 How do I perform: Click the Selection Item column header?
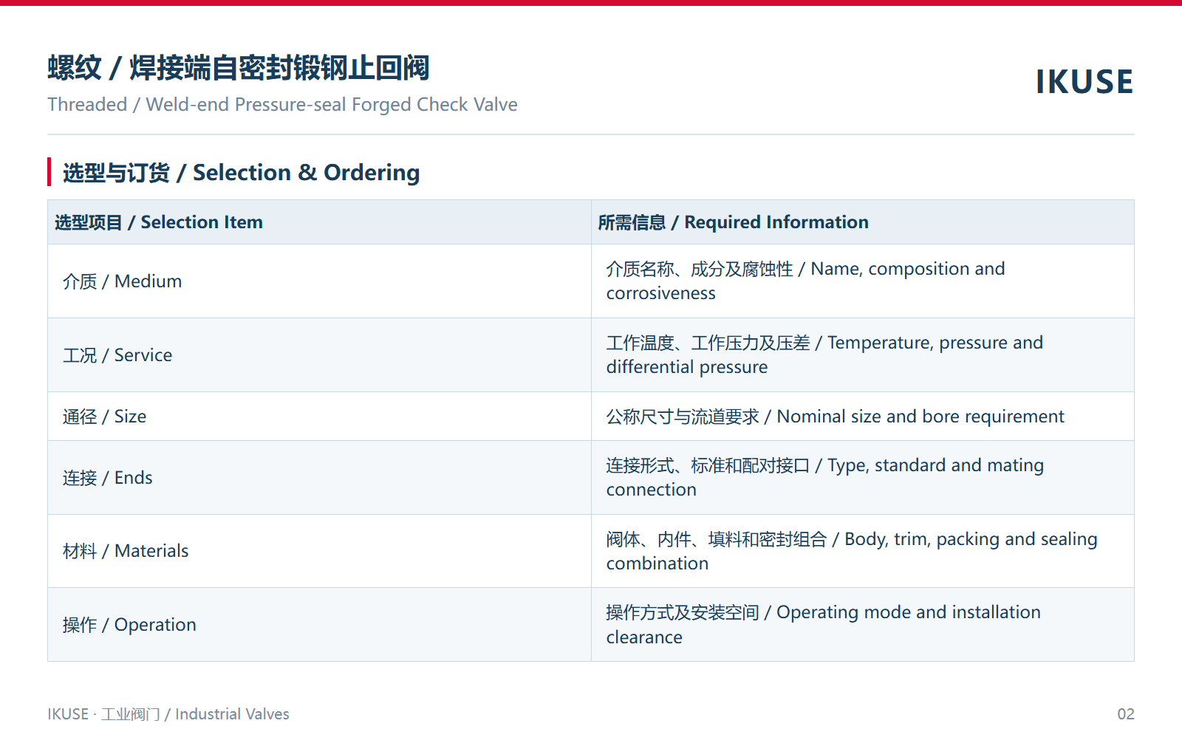pos(319,222)
